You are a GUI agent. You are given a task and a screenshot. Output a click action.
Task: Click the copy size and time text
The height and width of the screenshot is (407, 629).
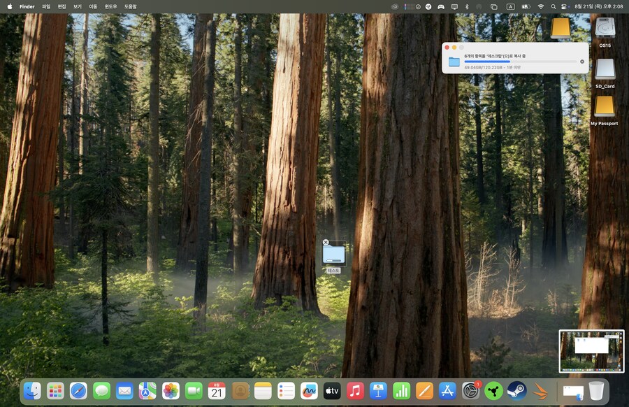click(x=492, y=67)
